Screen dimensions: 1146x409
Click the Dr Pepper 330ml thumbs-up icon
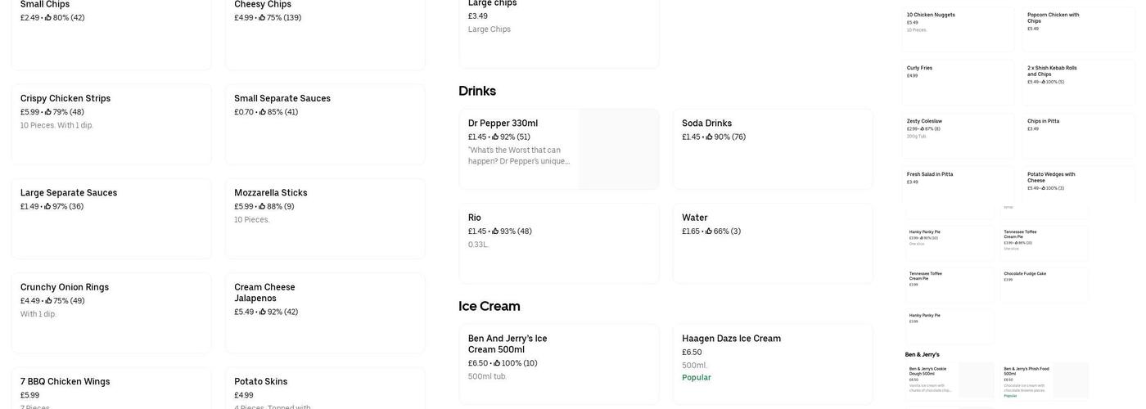[x=495, y=137]
